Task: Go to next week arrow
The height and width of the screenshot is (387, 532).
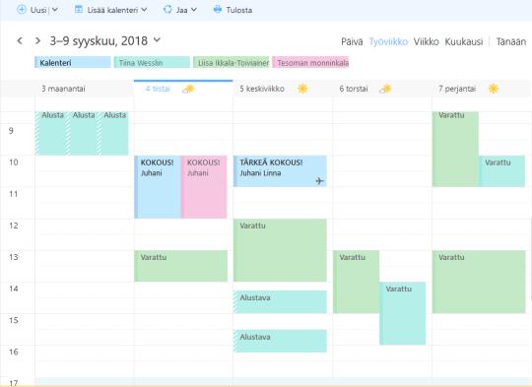Action: pos(37,41)
